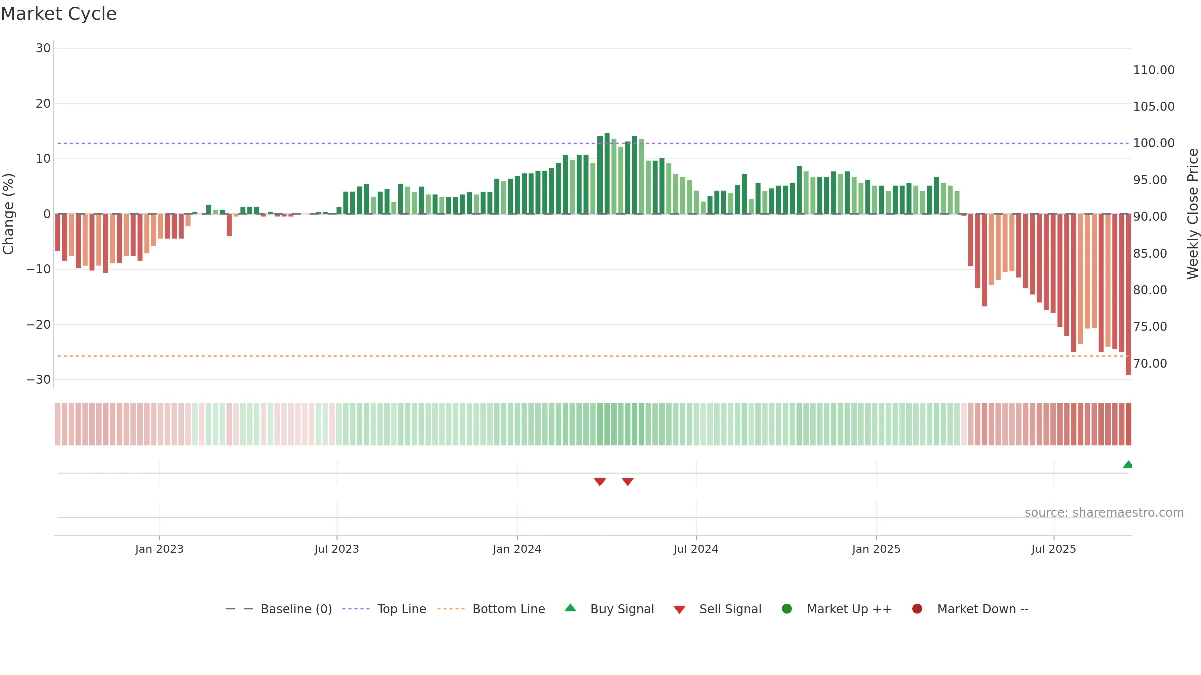Click the Jan 2024 axis label
This screenshot has height=675, width=1201.
click(517, 549)
